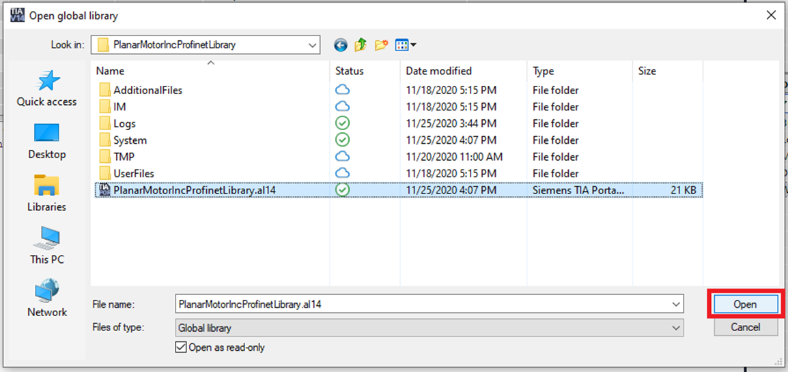Screen dimensions: 788x372
Task: Expand the Look in folder dropdown
Action: [312, 45]
